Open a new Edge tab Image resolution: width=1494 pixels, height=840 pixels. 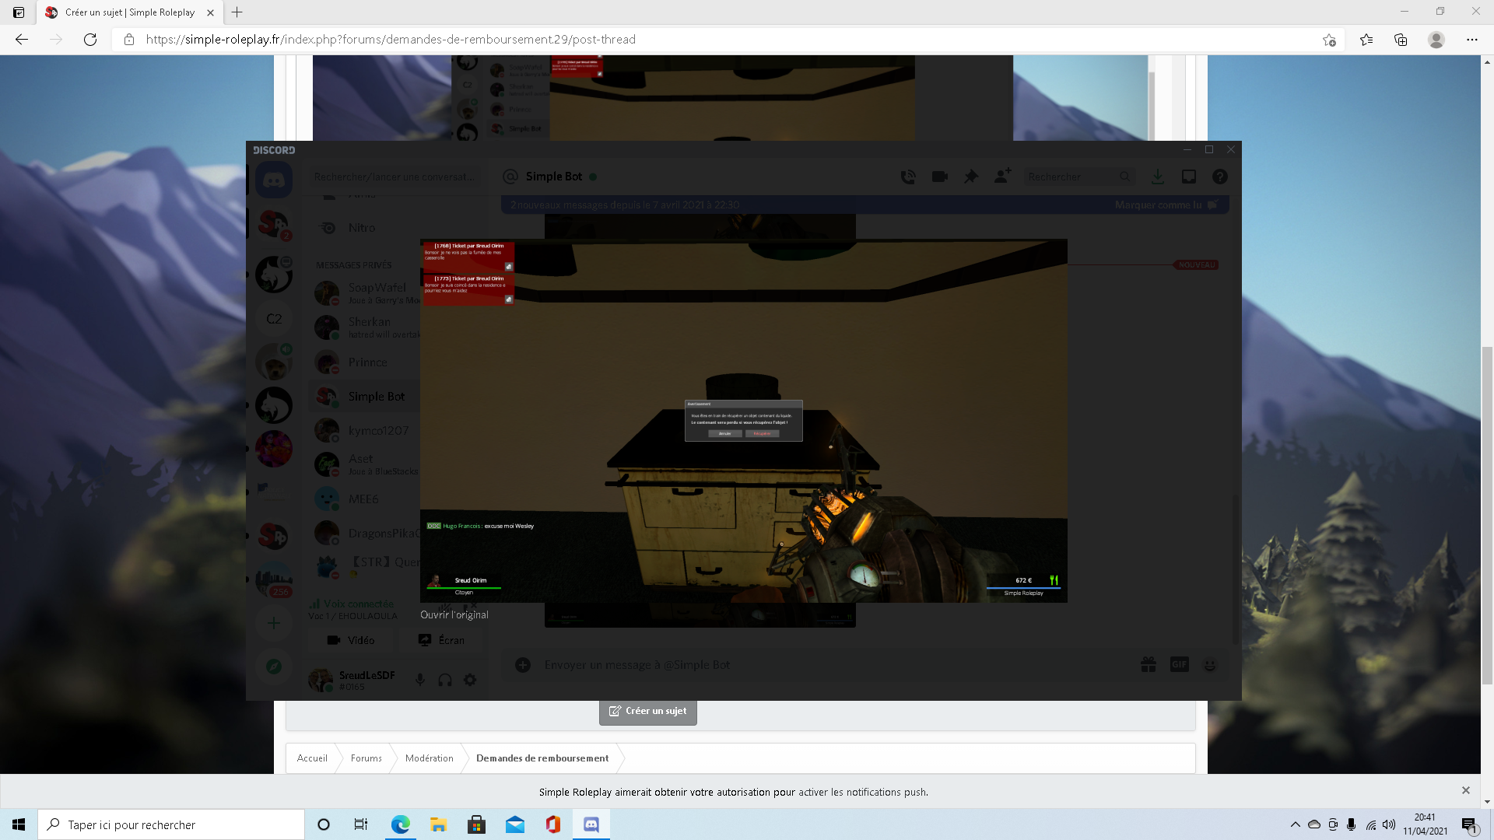(x=237, y=12)
